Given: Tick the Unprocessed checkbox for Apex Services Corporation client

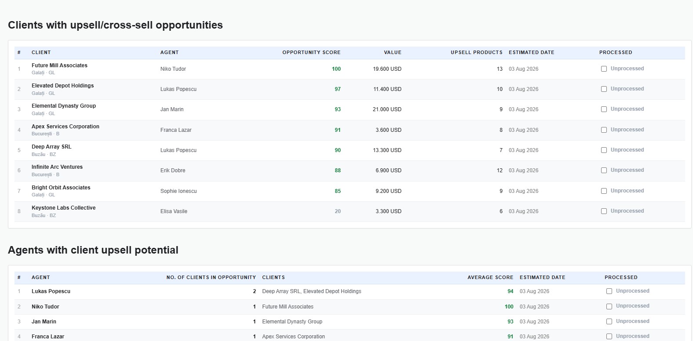Looking at the screenshot, I should 604,130.
